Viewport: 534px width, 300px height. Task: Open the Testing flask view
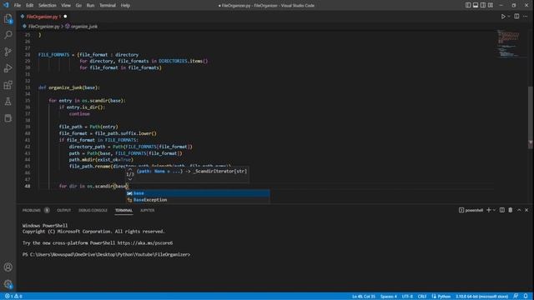point(8,102)
